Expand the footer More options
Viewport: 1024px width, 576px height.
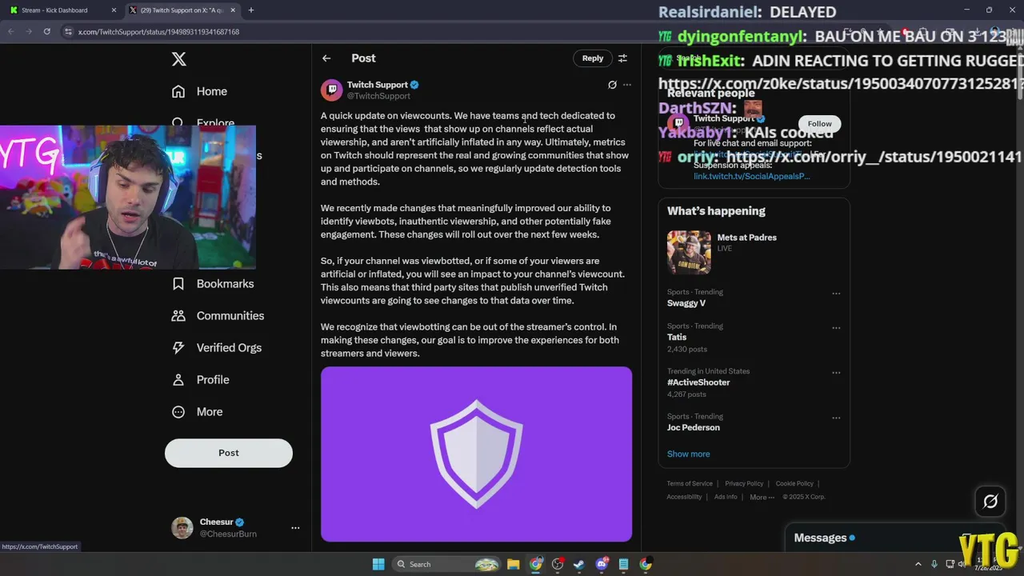pos(761,497)
